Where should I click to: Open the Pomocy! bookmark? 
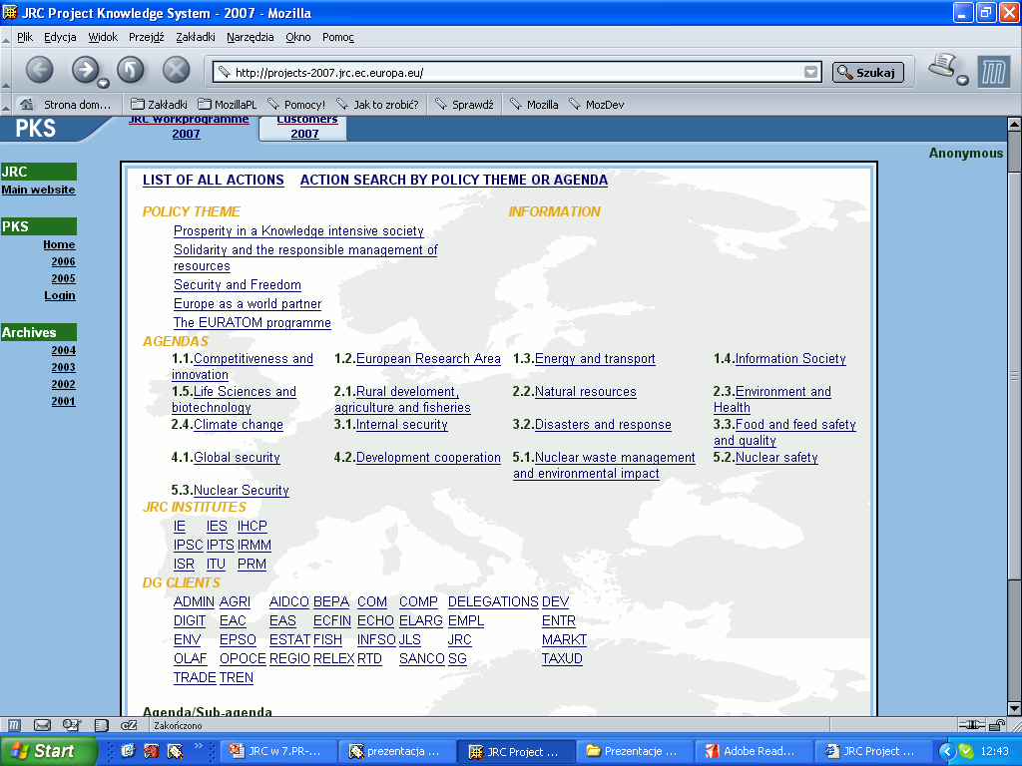point(296,104)
